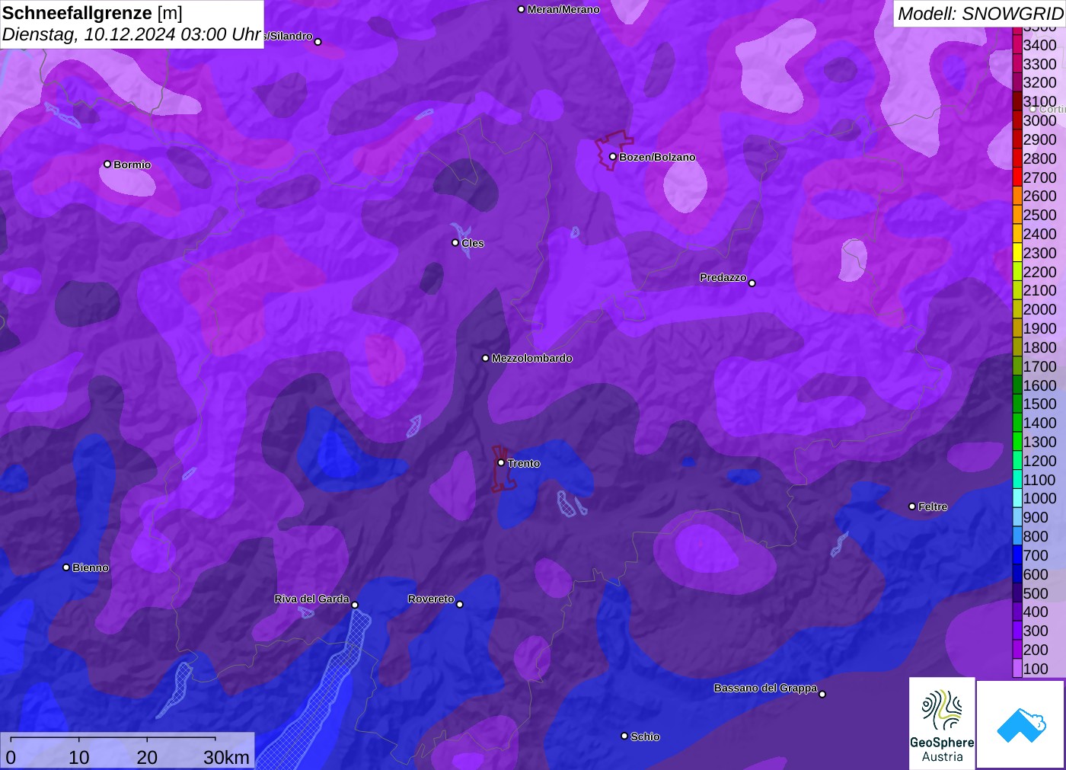Screen dimensions: 1066x770
Task: Select the Bormio city marker dot
Action: pos(107,165)
